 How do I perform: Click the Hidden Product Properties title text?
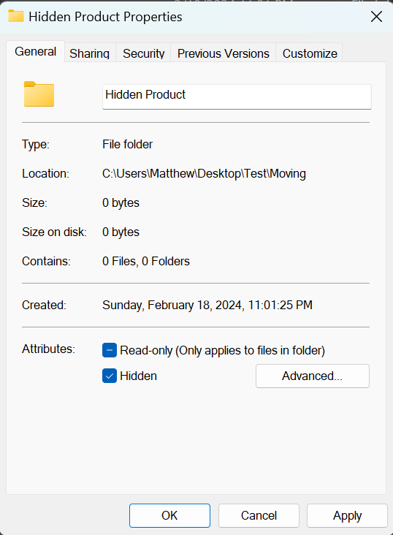coord(105,17)
